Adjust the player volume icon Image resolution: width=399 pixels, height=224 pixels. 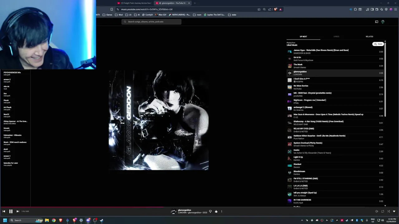[377, 211]
